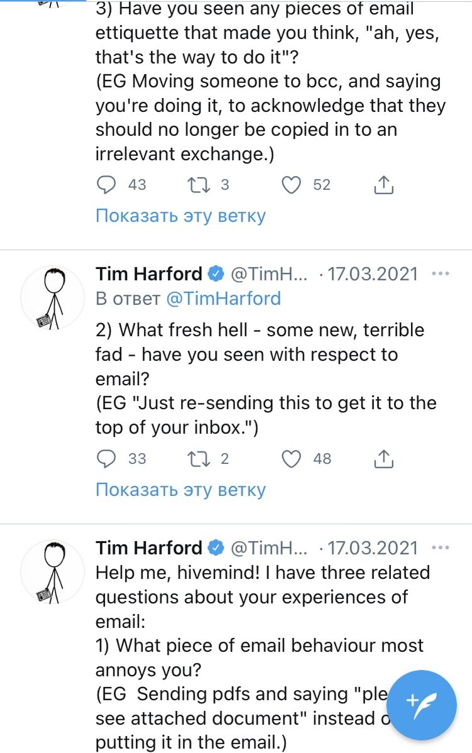The image size is (472, 753).
Task: Click Tim Harford's verified badge on middle tweet
Action: pyautogui.click(x=214, y=273)
